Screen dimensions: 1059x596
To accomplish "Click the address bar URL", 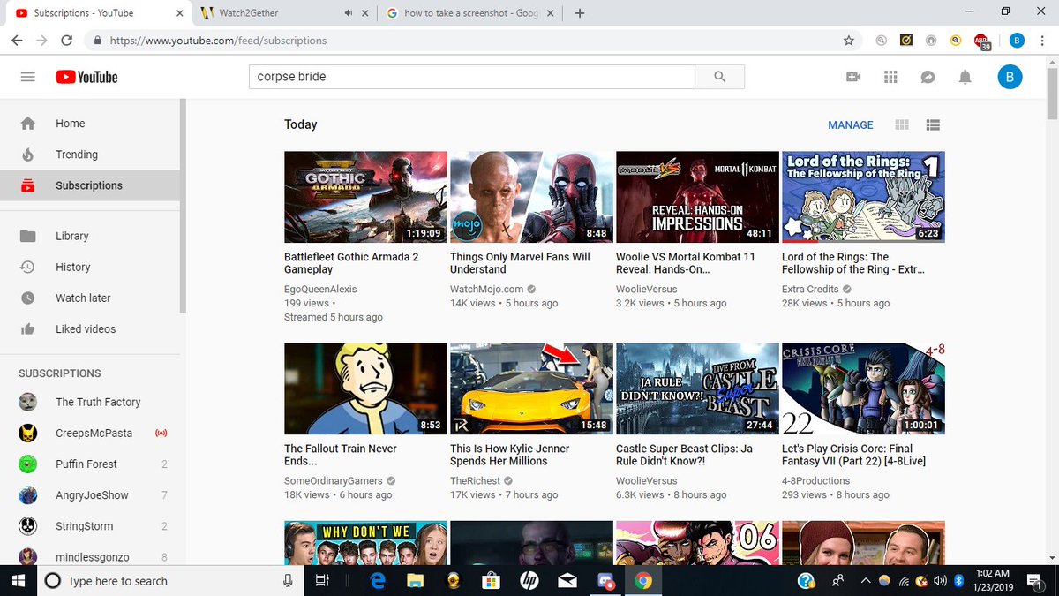I will pyautogui.click(x=217, y=41).
